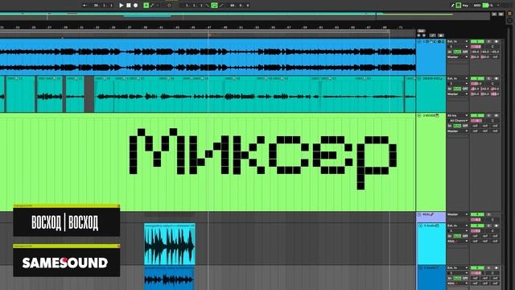Image resolution: width=515 pixels, height=290 pixels.
Task: Start playback with the Play button
Action: coord(122,6)
